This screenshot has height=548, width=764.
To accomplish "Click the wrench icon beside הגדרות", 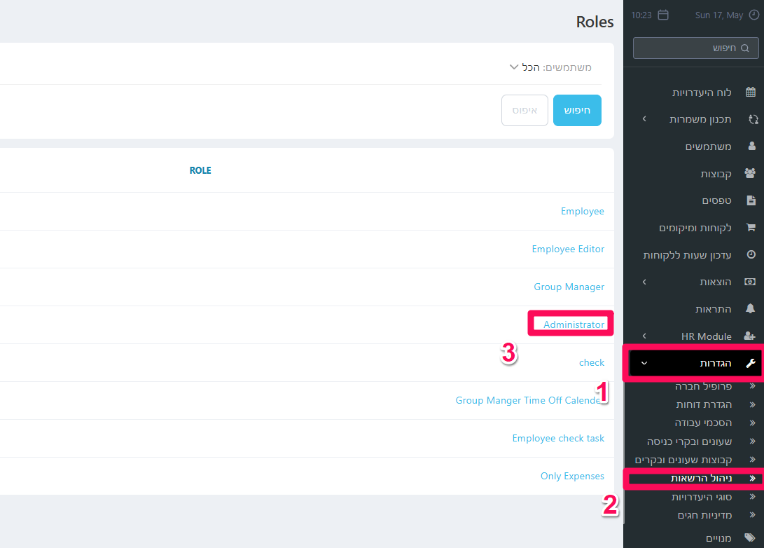I will click(751, 363).
